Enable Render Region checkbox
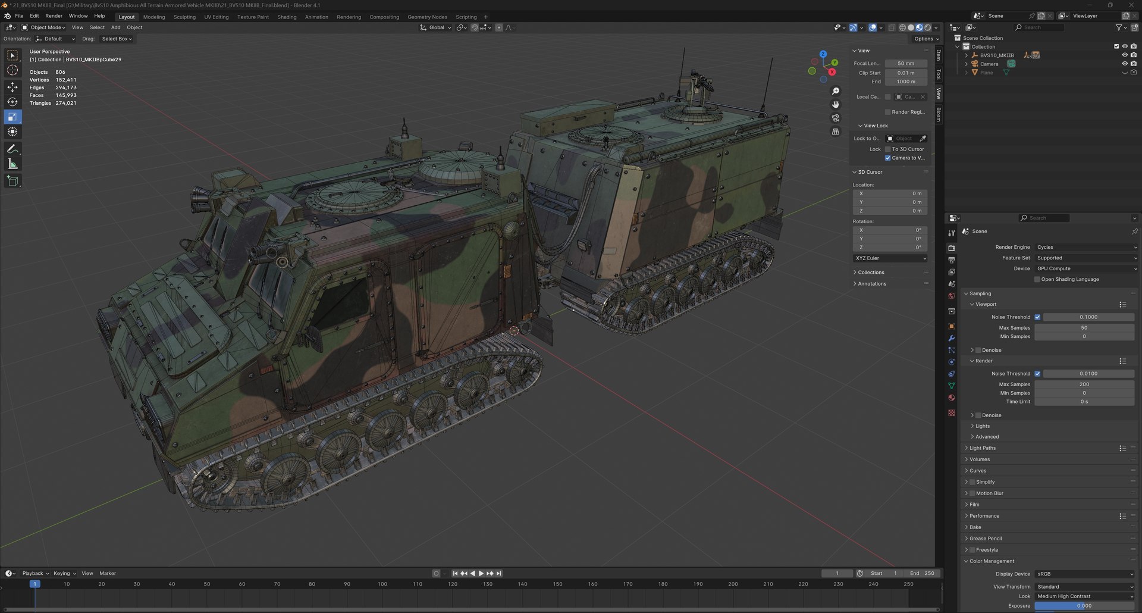Screen dimensions: 1142x613 pyautogui.click(x=888, y=112)
